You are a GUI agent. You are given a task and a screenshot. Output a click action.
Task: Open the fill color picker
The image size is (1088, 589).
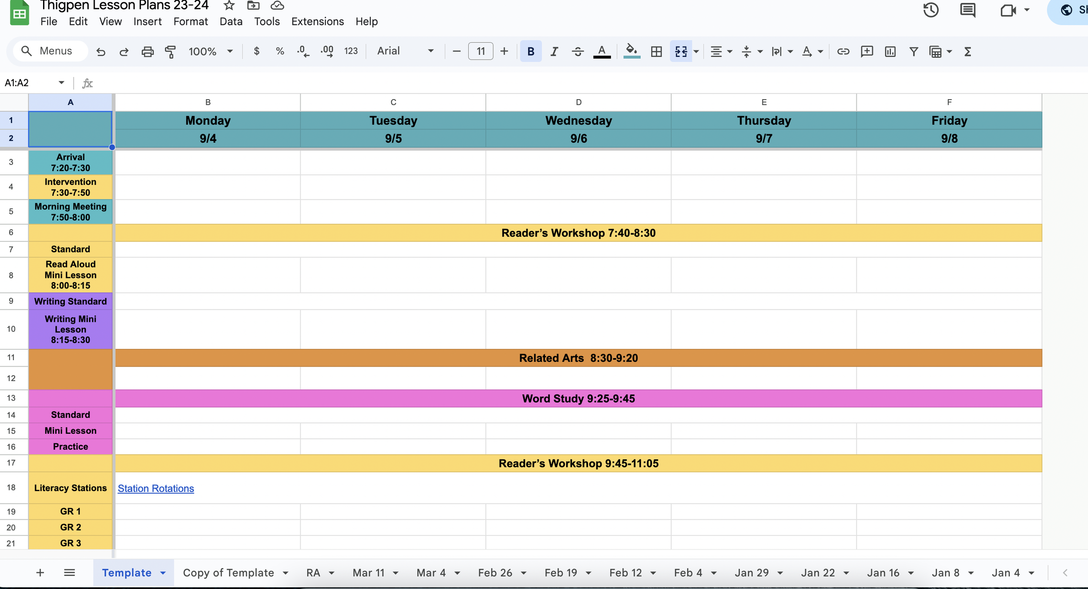tap(631, 51)
